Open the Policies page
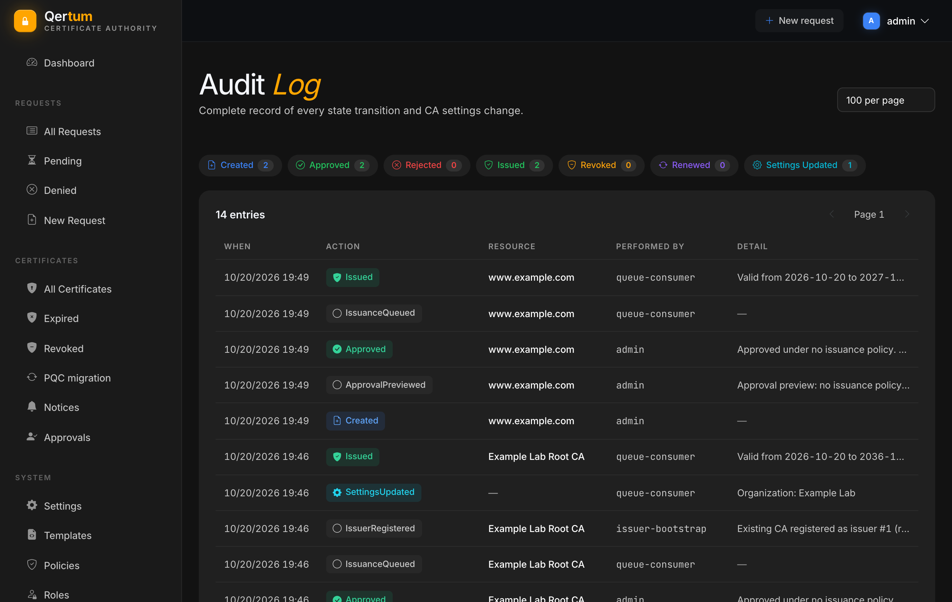Image resolution: width=952 pixels, height=602 pixels. coord(61,566)
